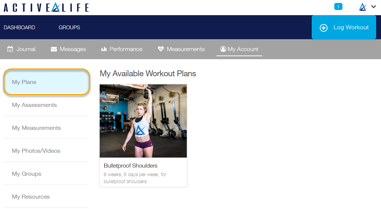The height and width of the screenshot is (209, 381).
Task: Open My Resources sidebar item
Action: tap(46, 197)
